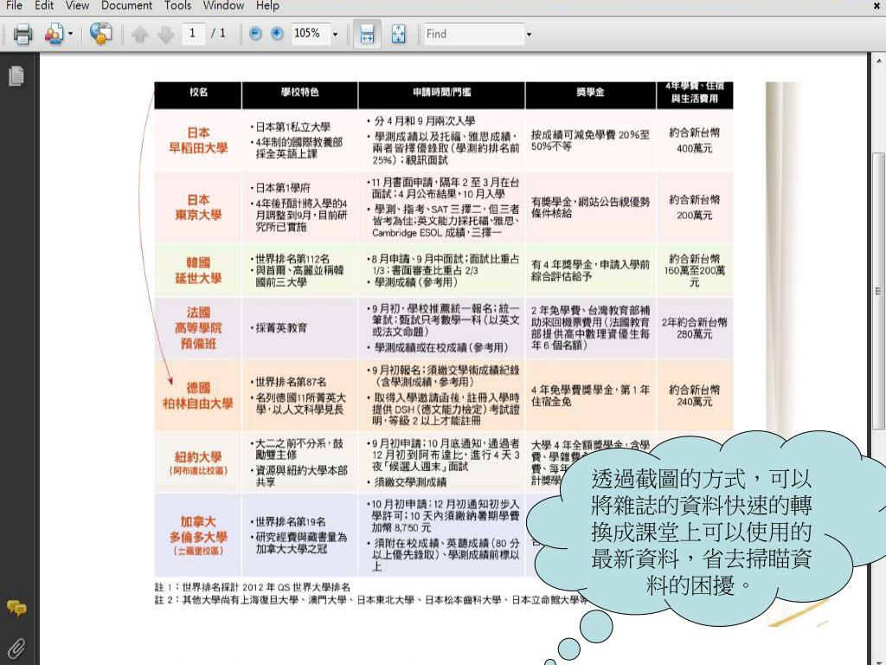This screenshot has height=665, width=886.
Task: Click the Find search field
Action: (473, 34)
